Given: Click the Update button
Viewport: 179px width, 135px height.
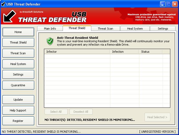Looking at the screenshot, I should [18, 100].
